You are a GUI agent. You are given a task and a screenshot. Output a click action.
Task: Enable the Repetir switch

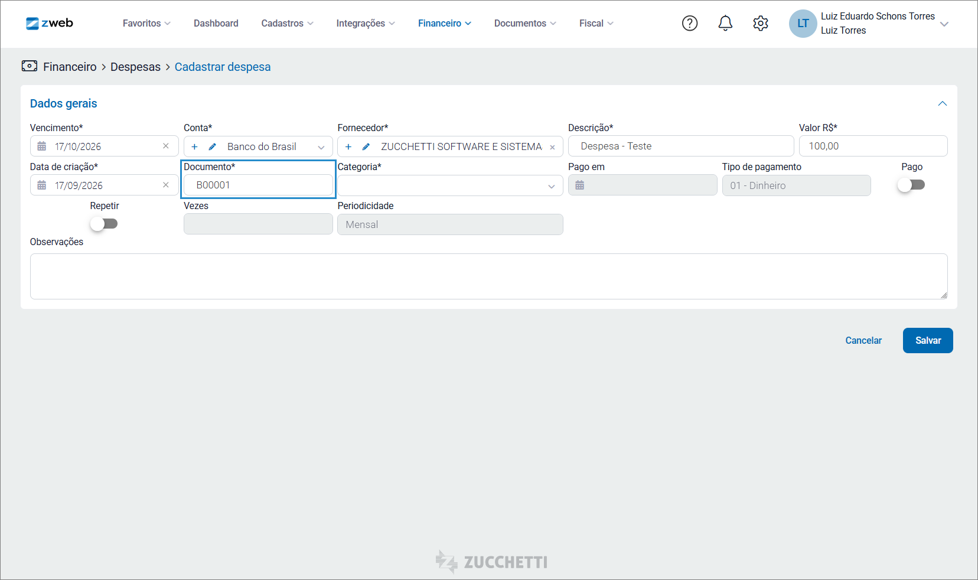(x=104, y=224)
